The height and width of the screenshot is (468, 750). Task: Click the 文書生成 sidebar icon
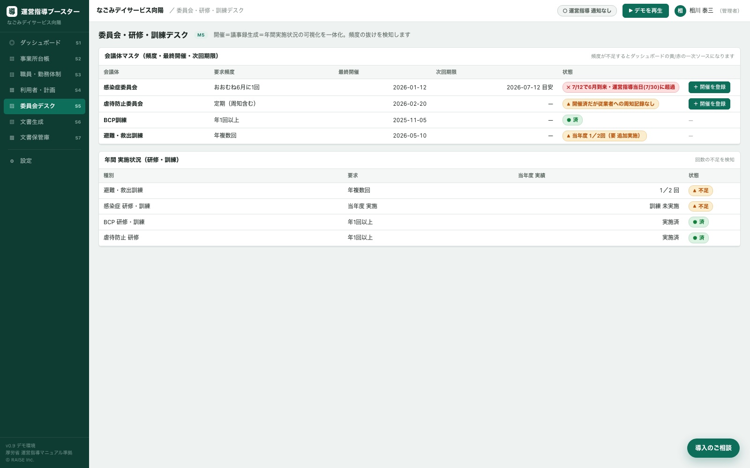tap(12, 122)
